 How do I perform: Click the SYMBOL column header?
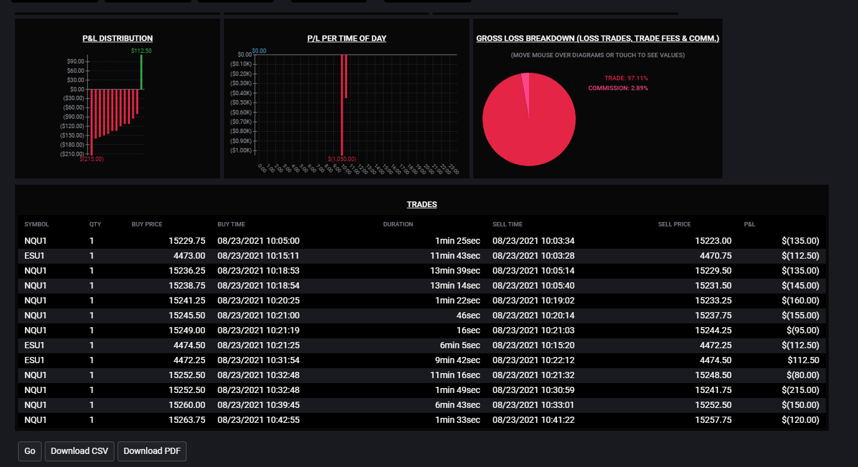(37, 224)
